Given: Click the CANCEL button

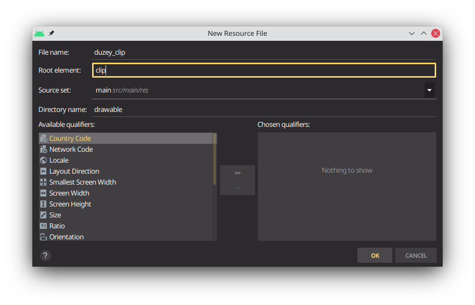Looking at the screenshot, I should click(416, 256).
